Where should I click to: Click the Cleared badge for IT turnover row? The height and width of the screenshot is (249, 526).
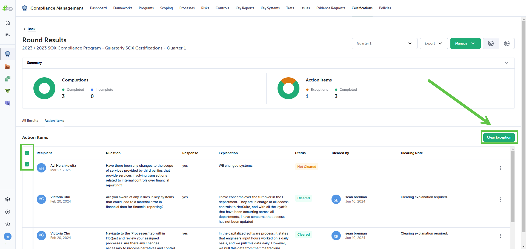[304, 198]
